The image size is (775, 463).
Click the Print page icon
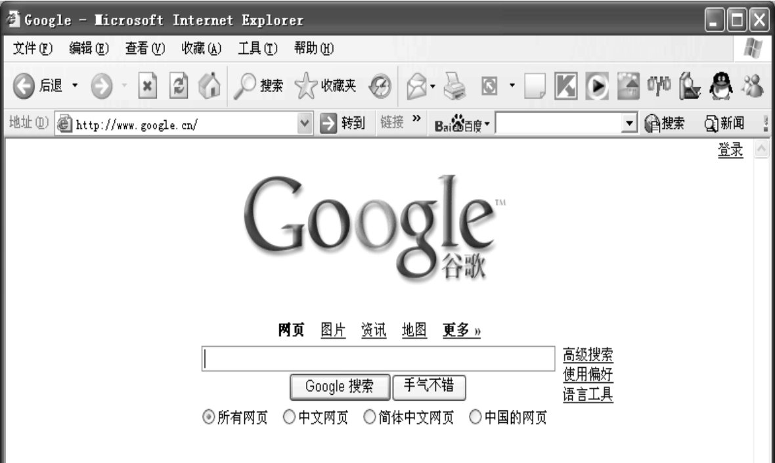[x=454, y=86]
